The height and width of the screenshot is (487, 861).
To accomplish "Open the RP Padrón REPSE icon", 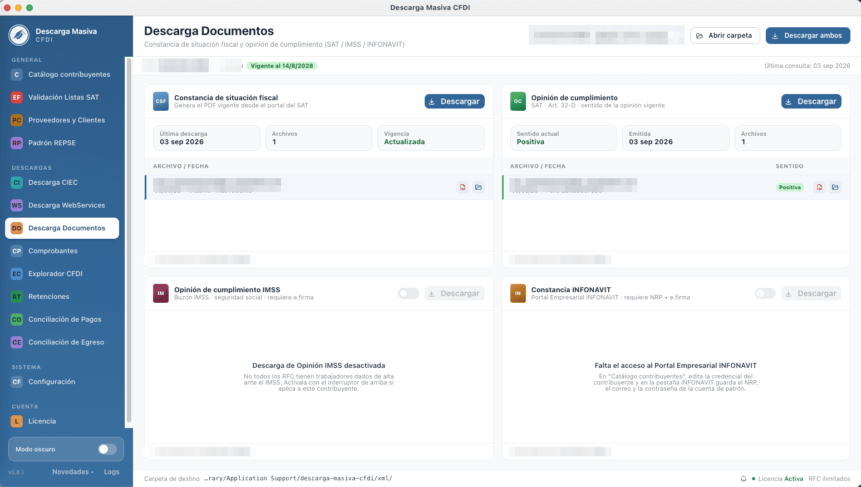I will [17, 143].
